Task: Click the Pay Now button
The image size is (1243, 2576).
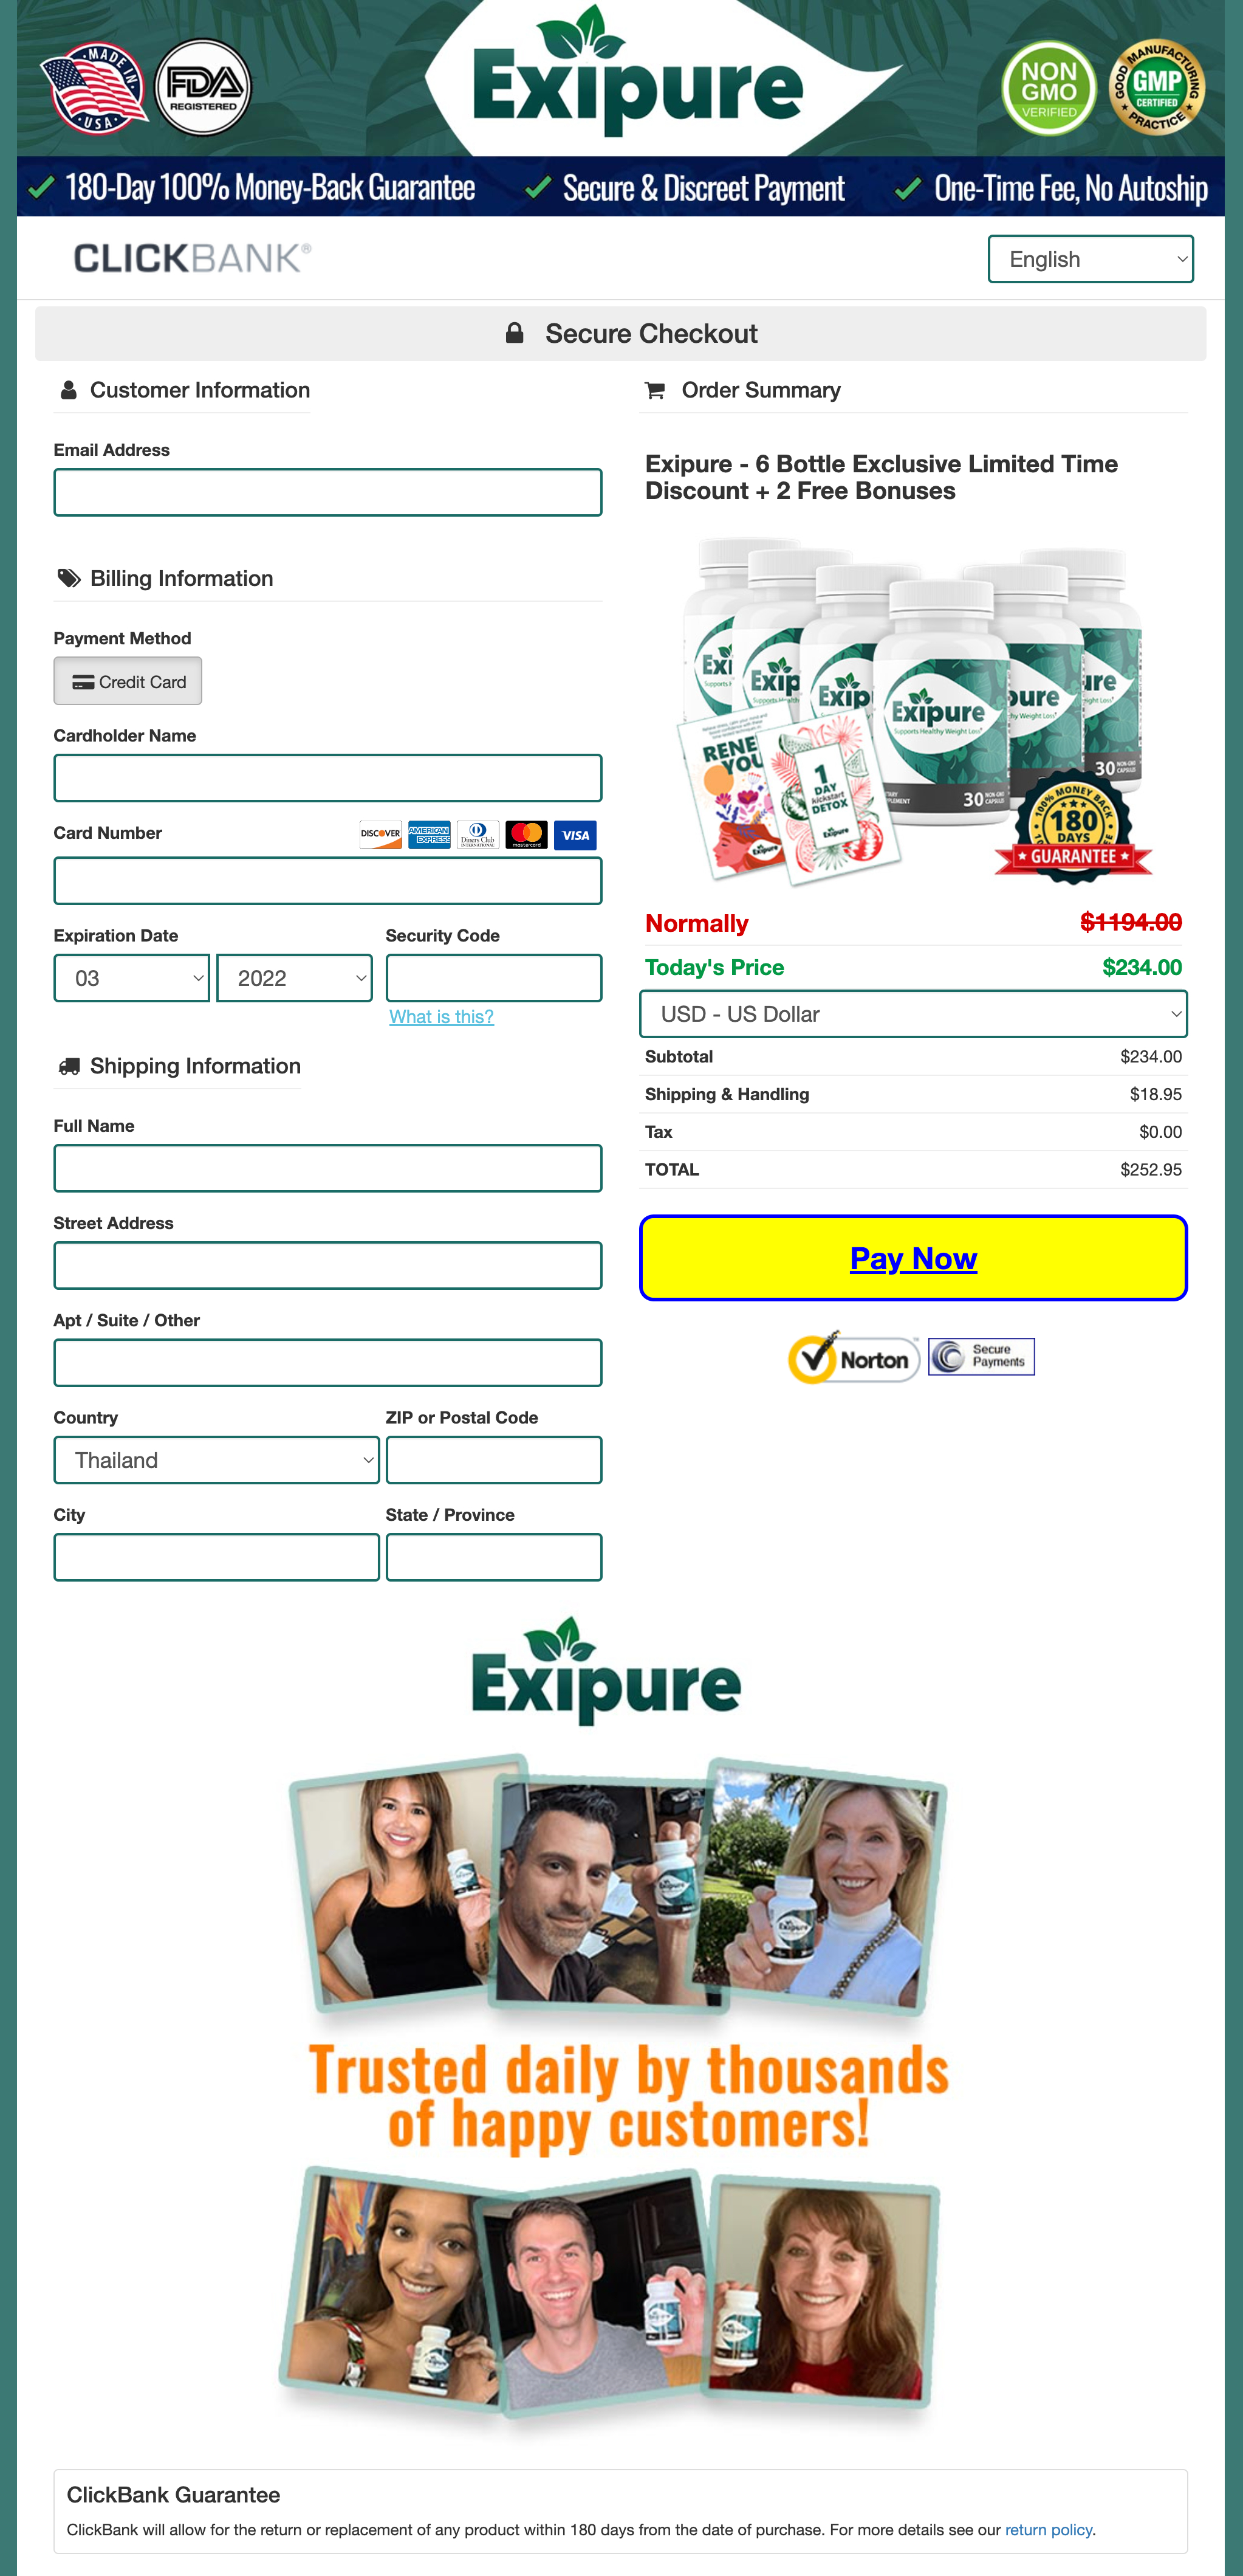Action: coord(913,1257)
